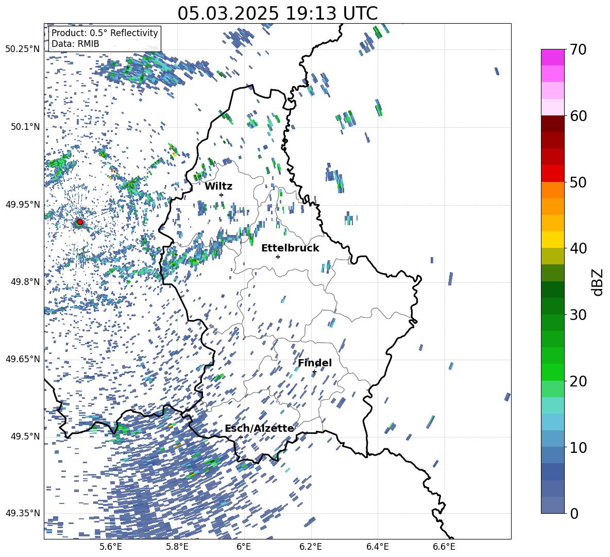This screenshot has height=557, width=610.
Task: Click the 50 colorbar tick label
Action: coord(578,182)
